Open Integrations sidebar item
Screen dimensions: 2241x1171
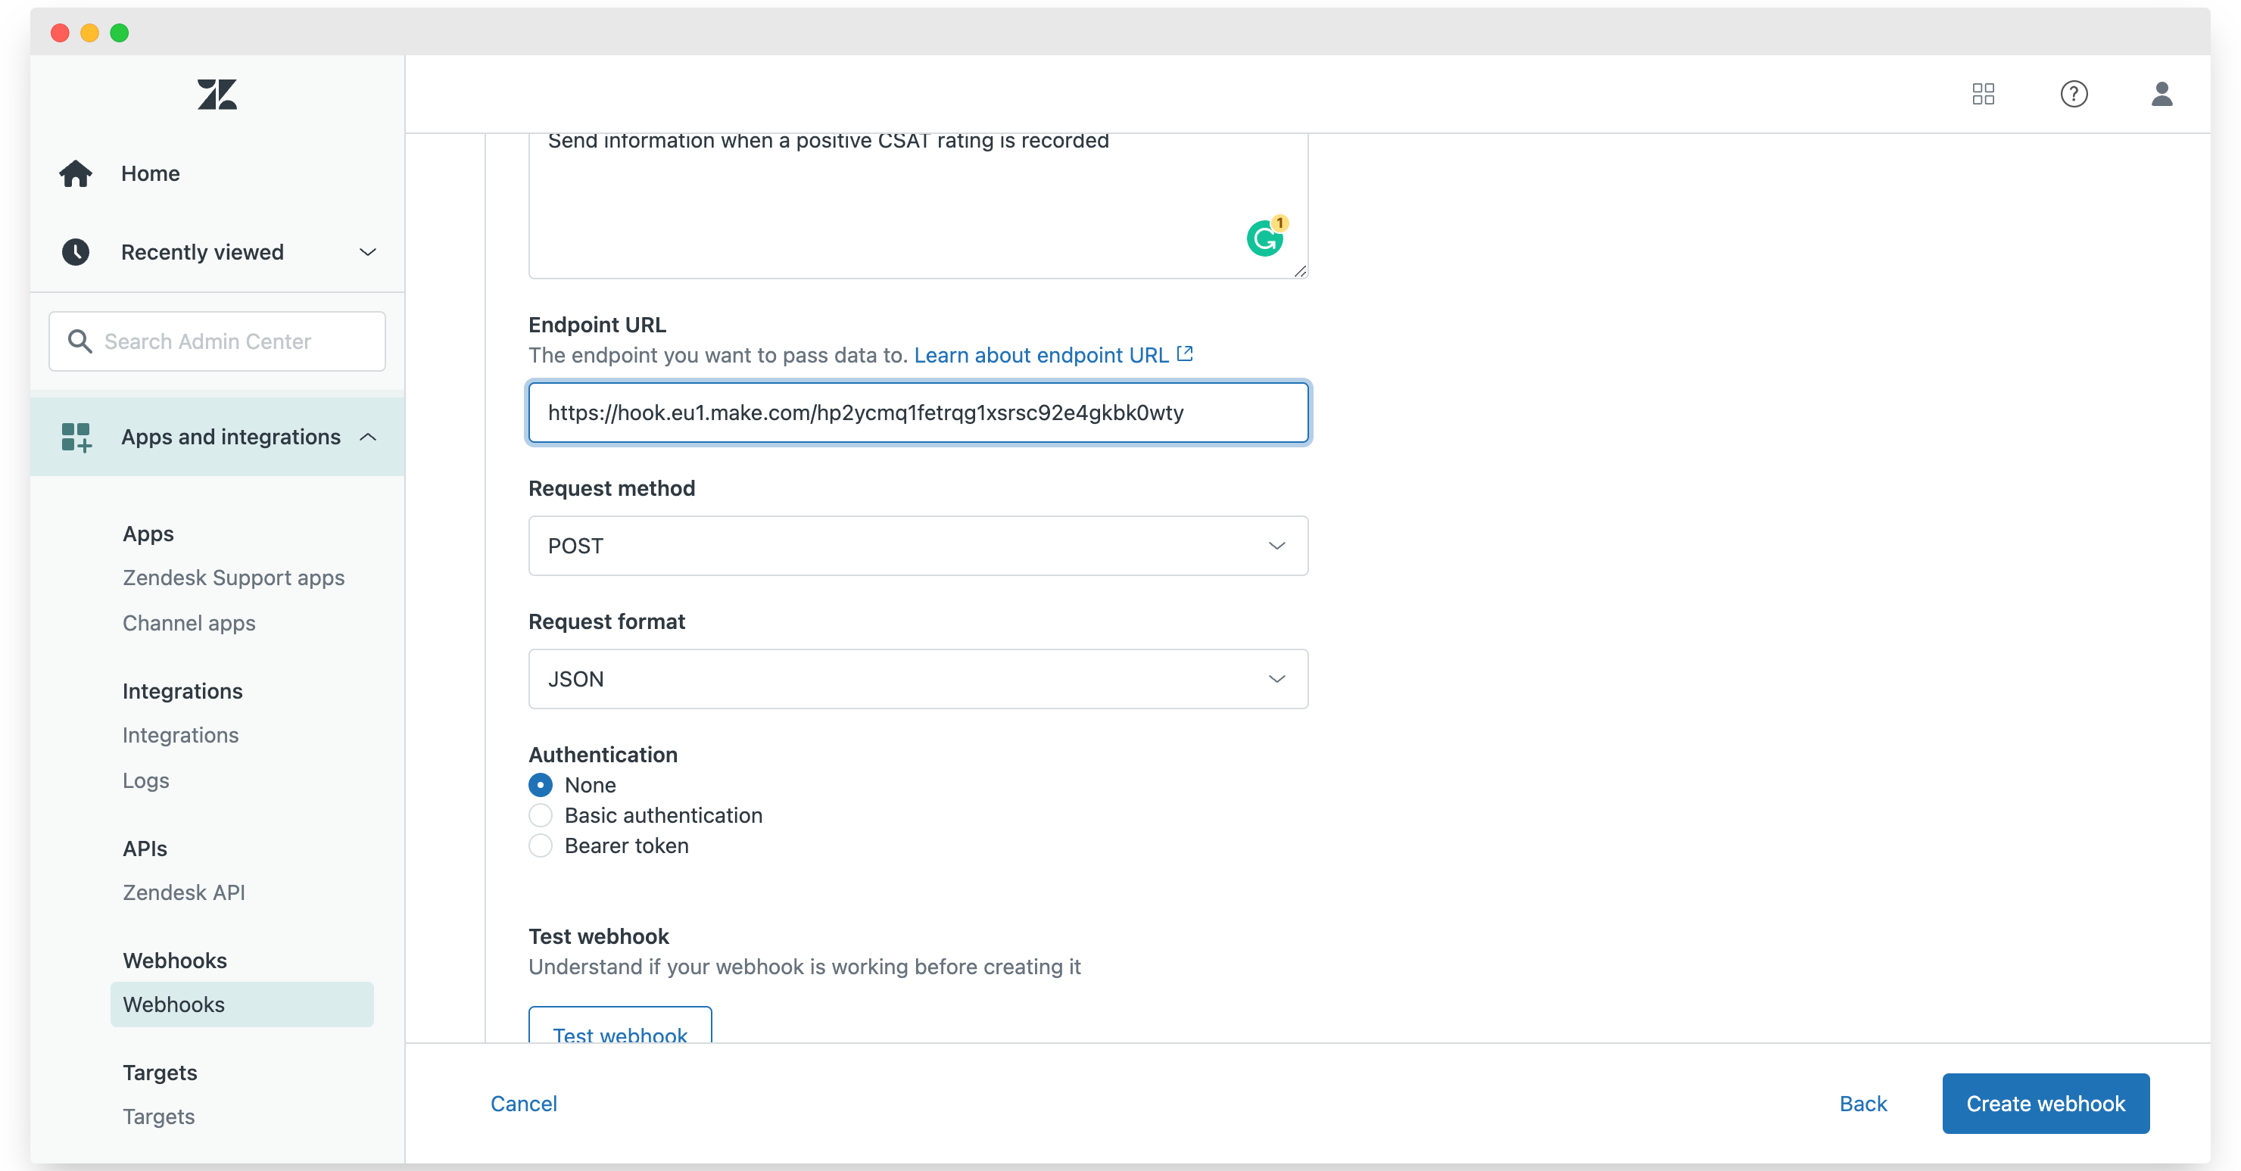[x=180, y=735]
